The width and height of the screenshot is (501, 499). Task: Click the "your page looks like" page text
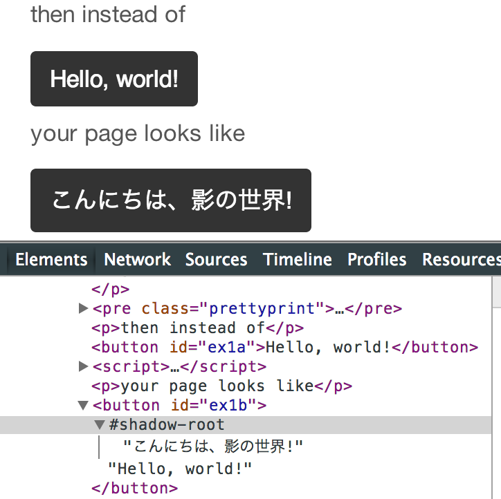[138, 133]
